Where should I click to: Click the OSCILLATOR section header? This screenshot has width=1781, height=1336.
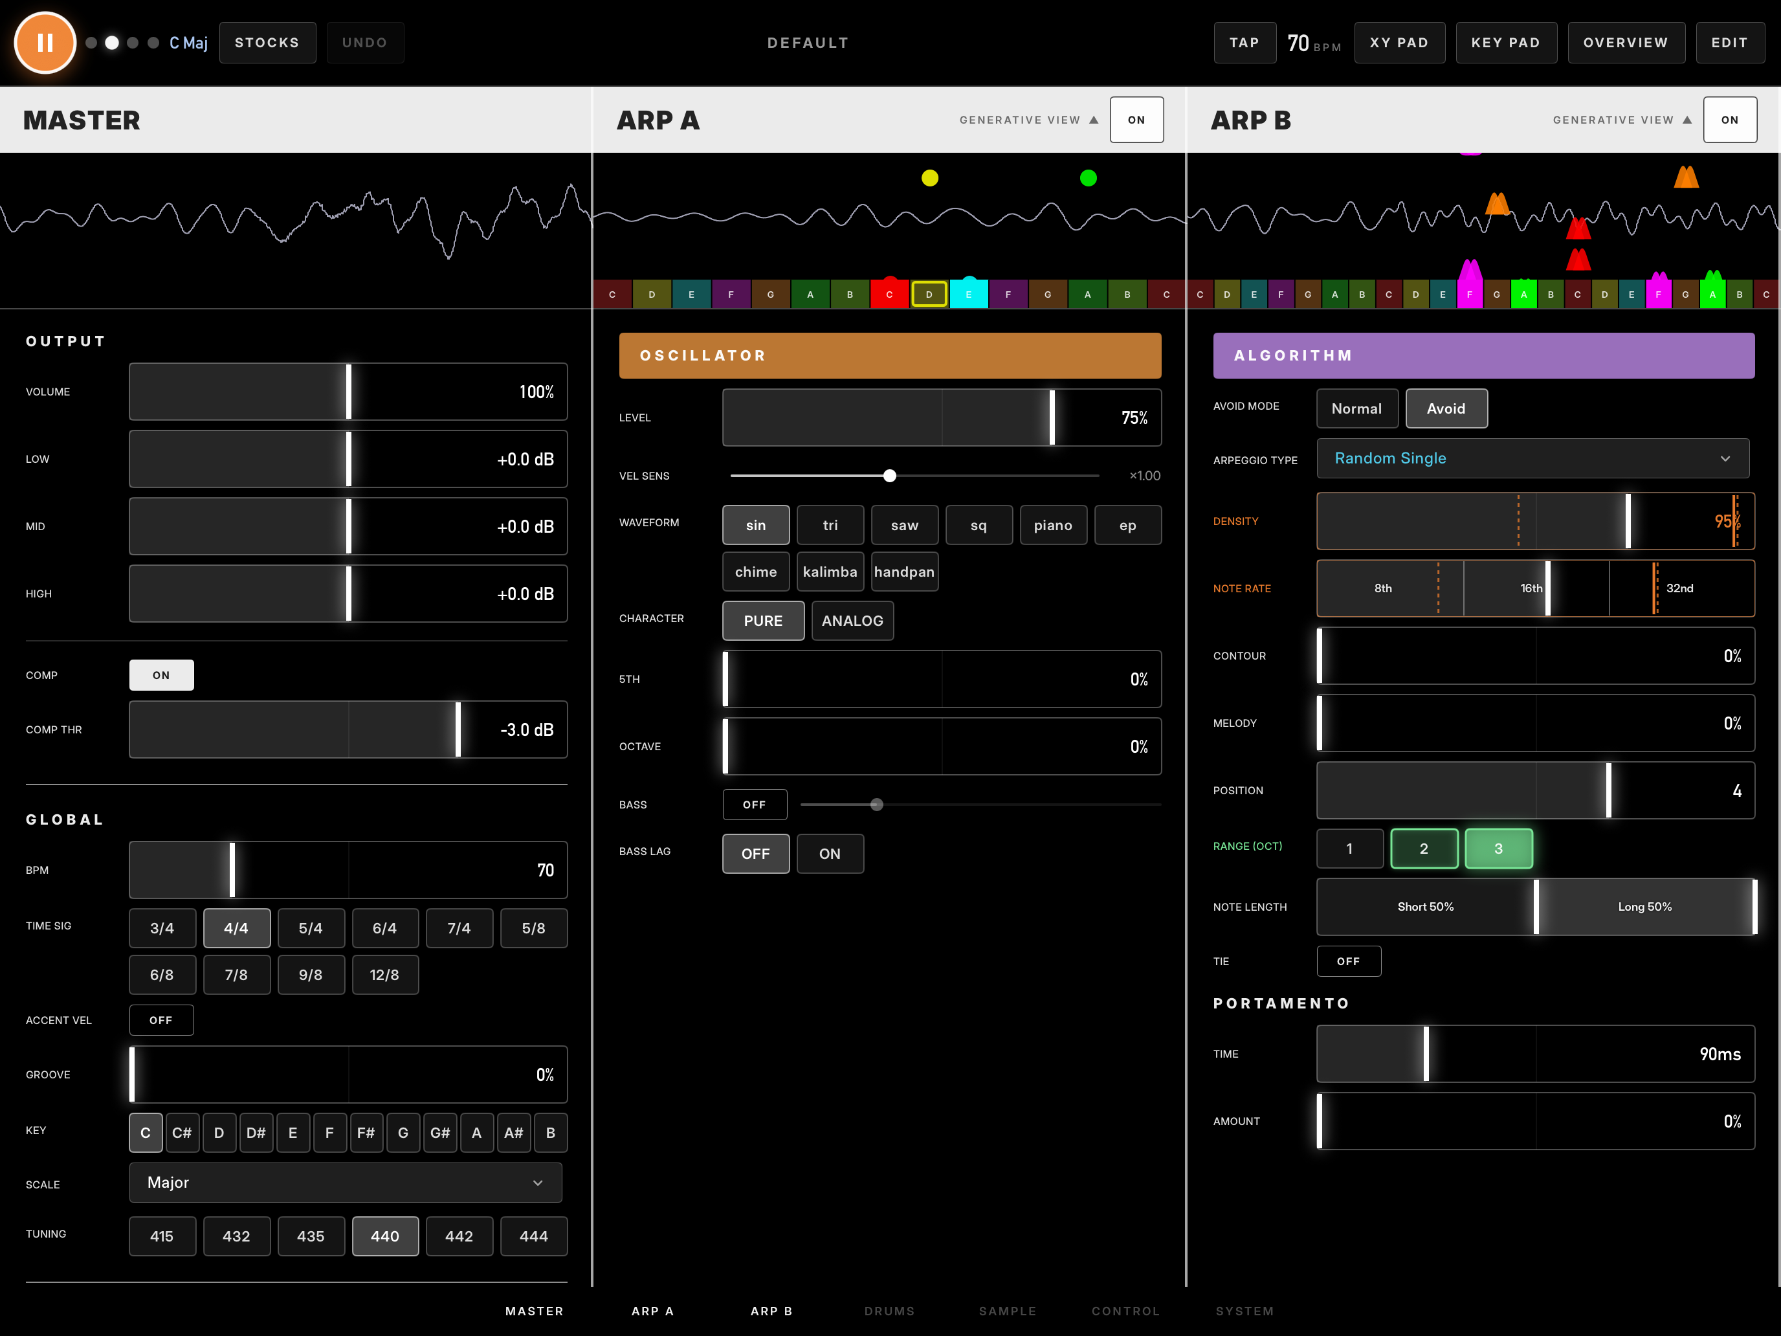[890, 355]
